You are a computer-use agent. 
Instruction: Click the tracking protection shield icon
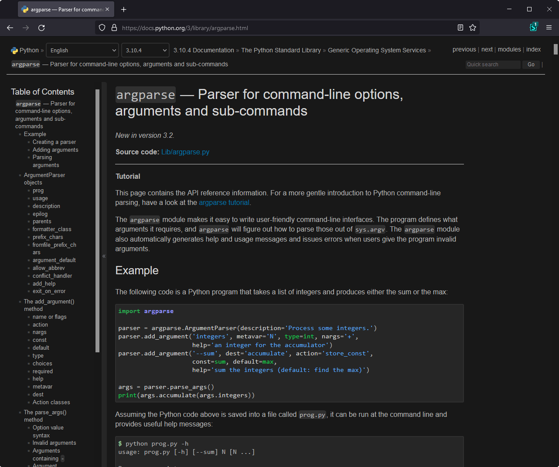click(102, 27)
